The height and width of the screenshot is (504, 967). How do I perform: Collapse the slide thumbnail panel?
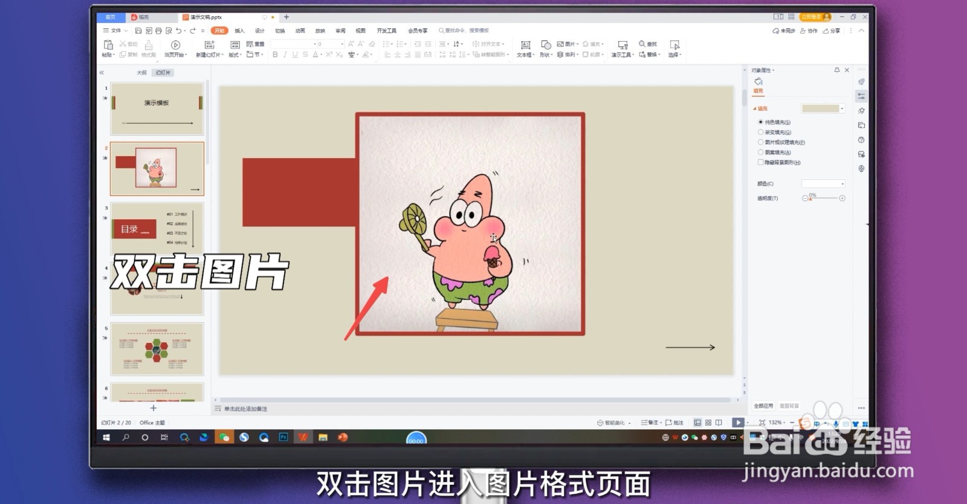coord(102,72)
